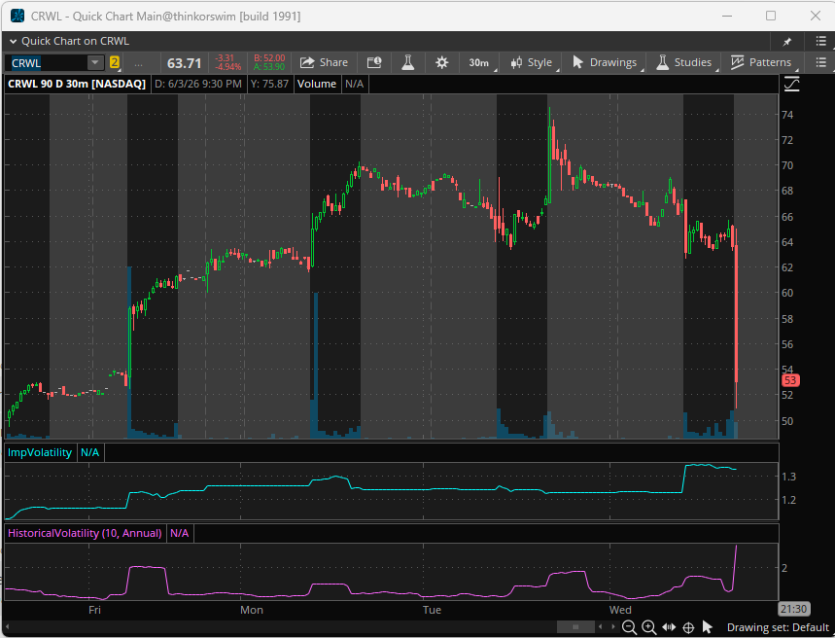
Task: Select the pointer cursor icon at bottom
Action: (x=708, y=626)
